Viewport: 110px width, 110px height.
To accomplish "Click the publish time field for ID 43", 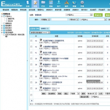I will click(95, 41).
